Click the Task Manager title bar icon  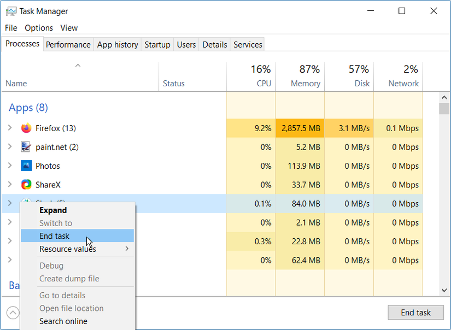coord(11,11)
